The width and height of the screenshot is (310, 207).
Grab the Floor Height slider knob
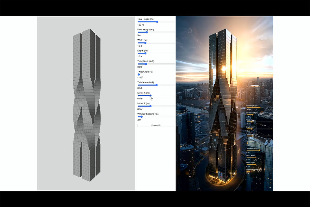[x=146, y=32]
